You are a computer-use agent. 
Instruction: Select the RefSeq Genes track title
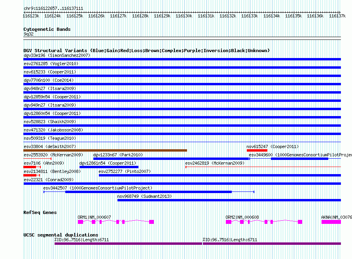point(40,212)
